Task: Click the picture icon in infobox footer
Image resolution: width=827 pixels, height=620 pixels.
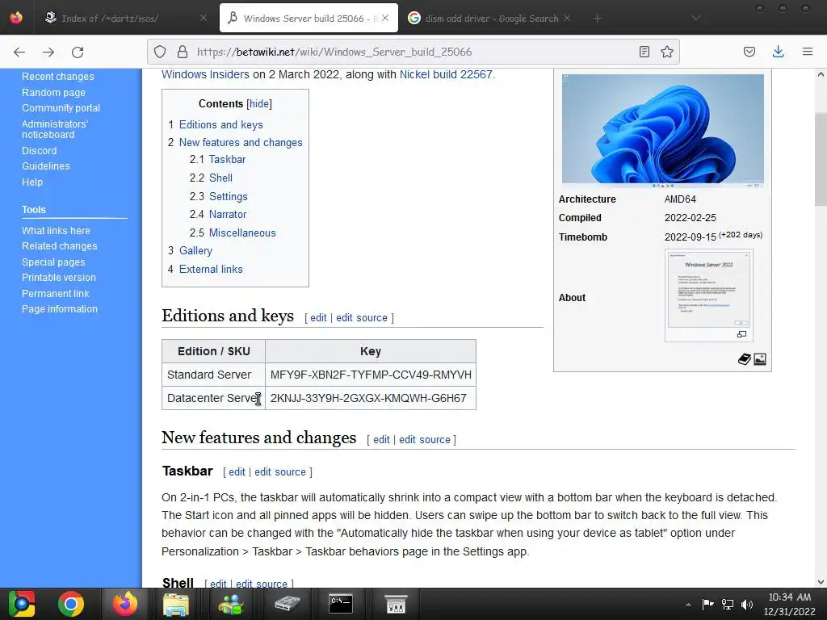Action: click(760, 359)
